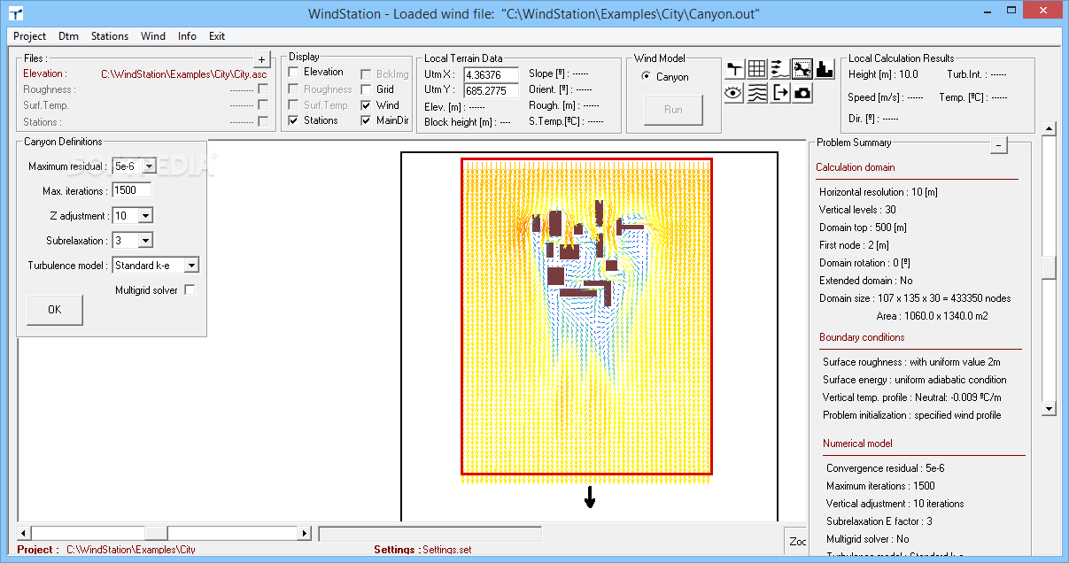
Task: Click the vertical scrollbar thumb
Action: (1049, 267)
